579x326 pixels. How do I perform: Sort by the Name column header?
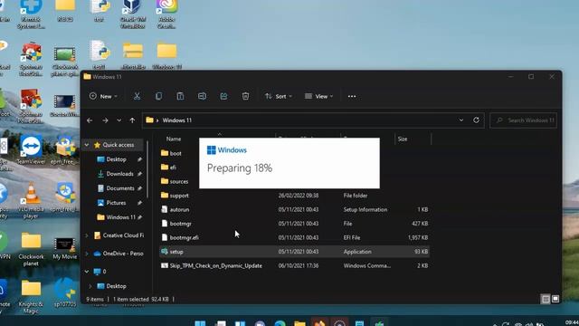click(x=174, y=139)
